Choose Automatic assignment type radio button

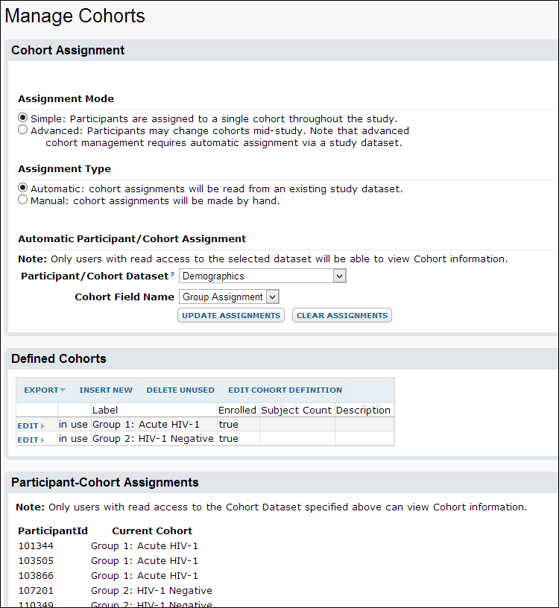(x=23, y=188)
